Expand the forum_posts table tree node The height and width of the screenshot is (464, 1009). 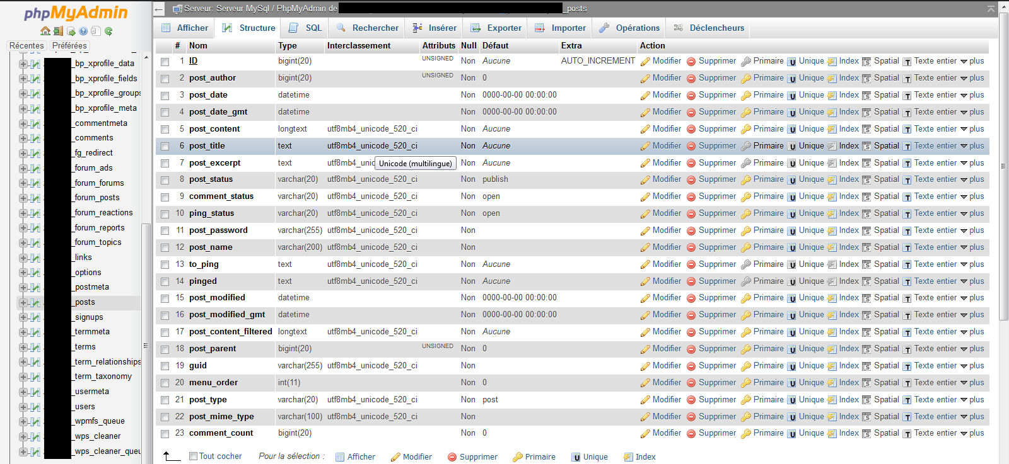[23, 198]
